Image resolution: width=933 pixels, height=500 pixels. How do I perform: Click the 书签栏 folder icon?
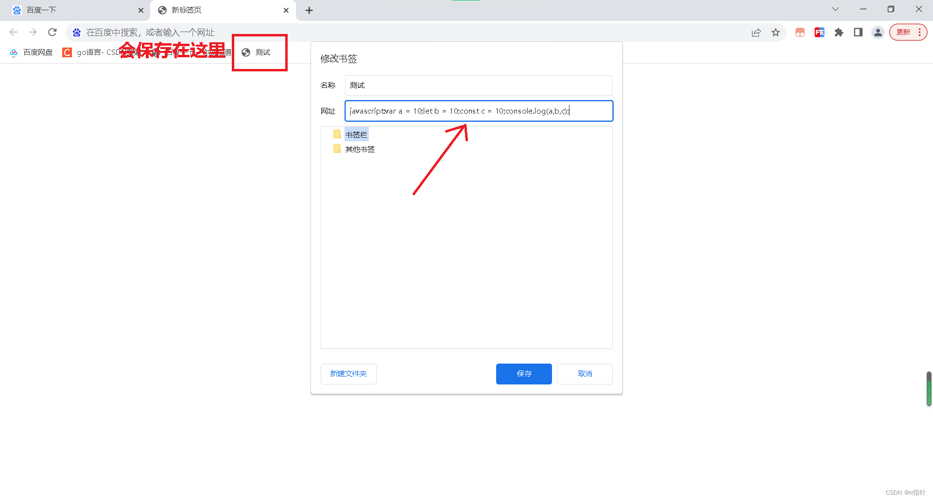[x=337, y=134]
